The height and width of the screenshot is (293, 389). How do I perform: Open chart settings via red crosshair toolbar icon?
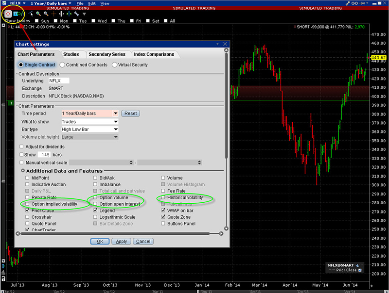pyautogui.click(x=9, y=14)
